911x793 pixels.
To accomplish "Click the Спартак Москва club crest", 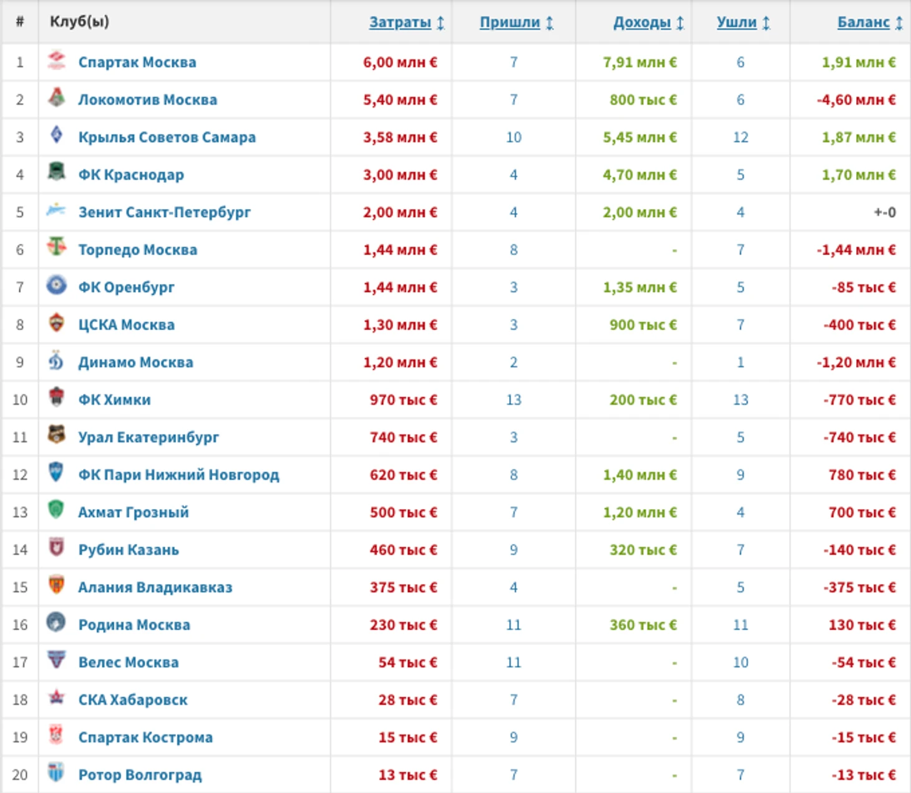I will [56, 60].
